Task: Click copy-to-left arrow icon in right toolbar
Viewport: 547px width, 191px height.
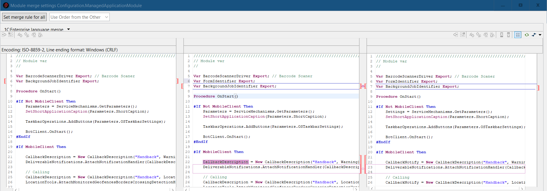Action: [455, 35]
